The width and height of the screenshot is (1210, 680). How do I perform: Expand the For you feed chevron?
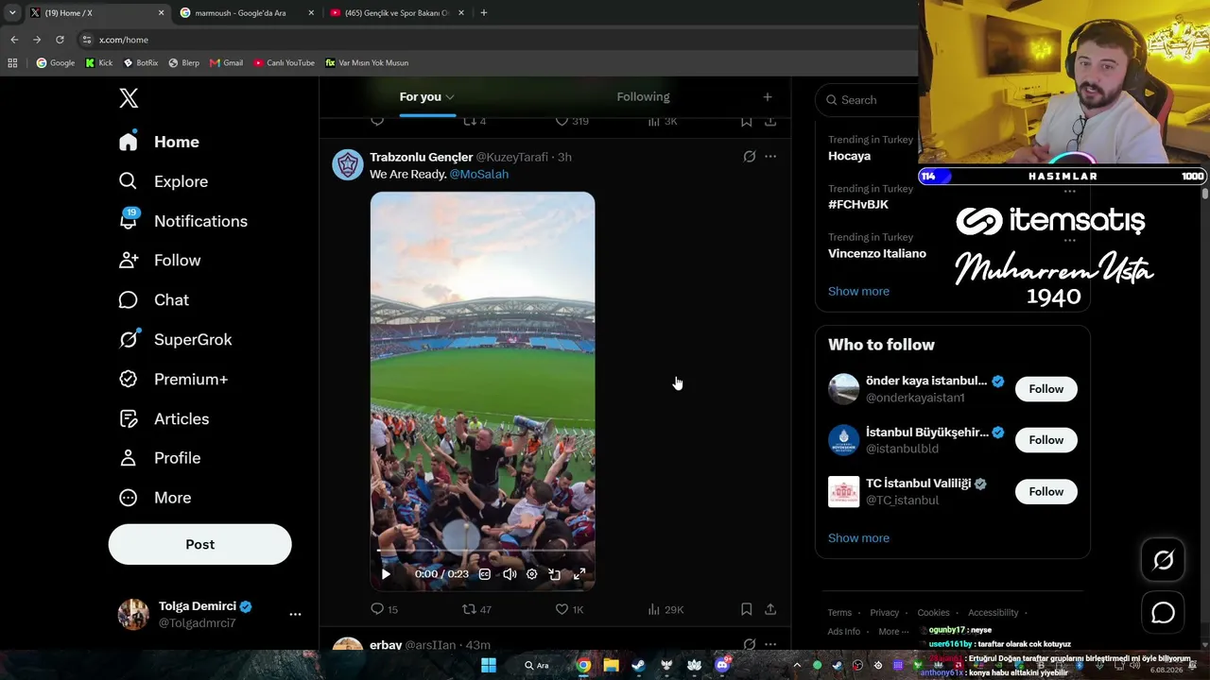(x=450, y=97)
